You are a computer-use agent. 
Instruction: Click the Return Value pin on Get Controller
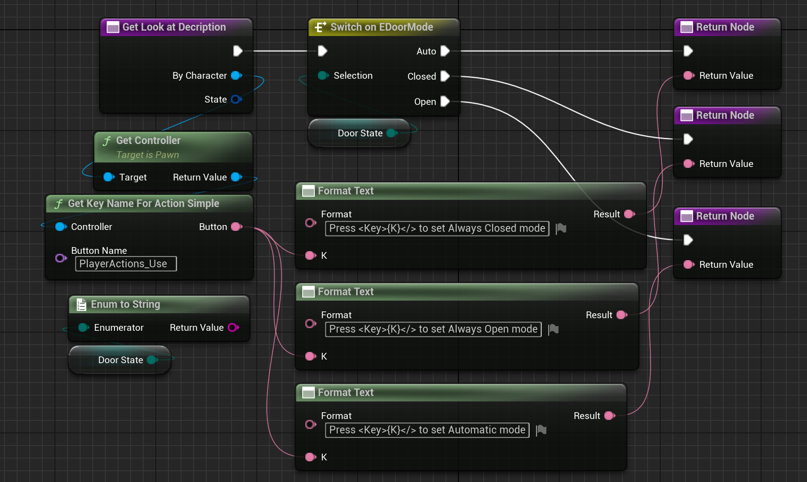[x=236, y=177]
